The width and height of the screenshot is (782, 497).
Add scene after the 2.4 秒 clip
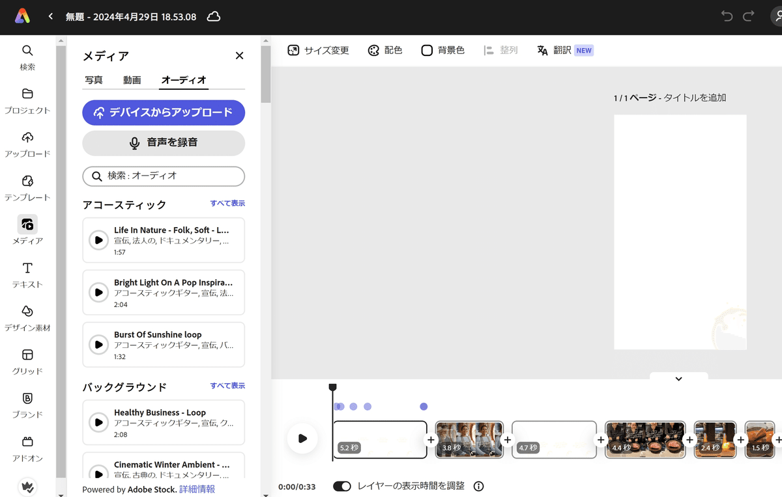coord(740,440)
